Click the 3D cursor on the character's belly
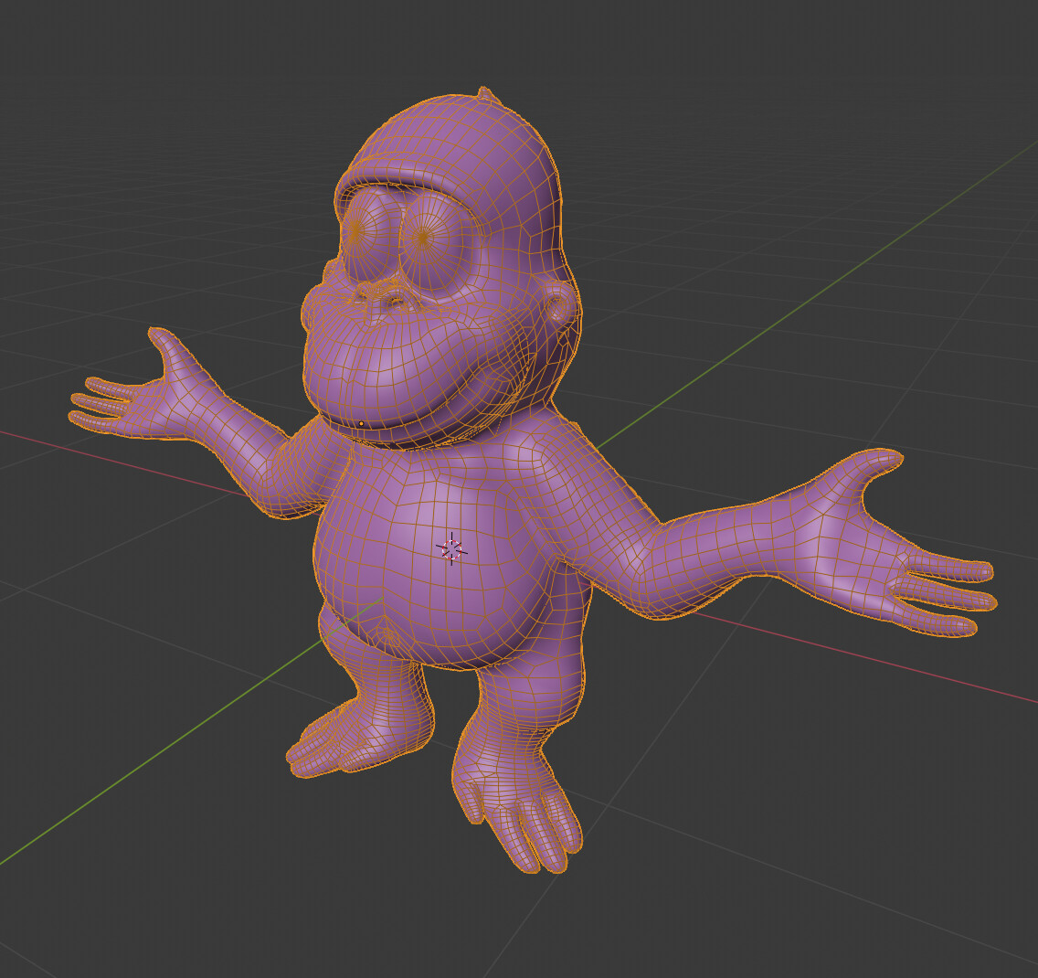The height and width of the screenshot is (978, 1038). pos(451,549)
